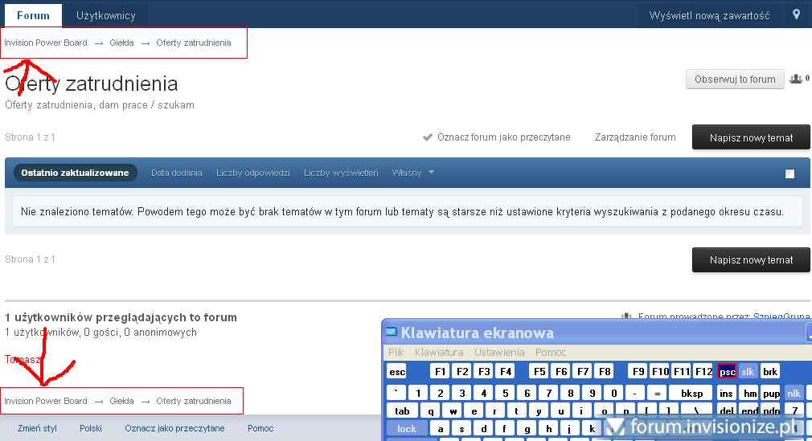This screenshot has height=441, width=812.
Task: Open Invision Power Board in footer breadcrumb
Action: click(x=46, y=401)
